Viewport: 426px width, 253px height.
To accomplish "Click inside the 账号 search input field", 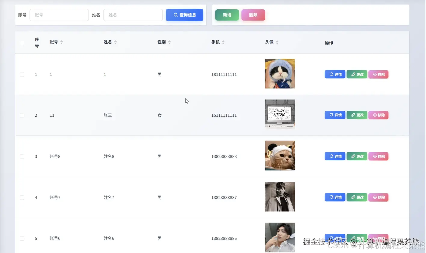I will click(x=59, y=15).
